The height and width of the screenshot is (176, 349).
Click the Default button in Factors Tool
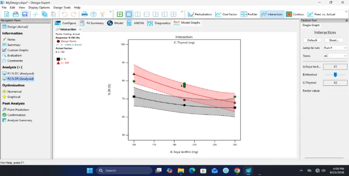pyautogui.click(x=312, y=40)
